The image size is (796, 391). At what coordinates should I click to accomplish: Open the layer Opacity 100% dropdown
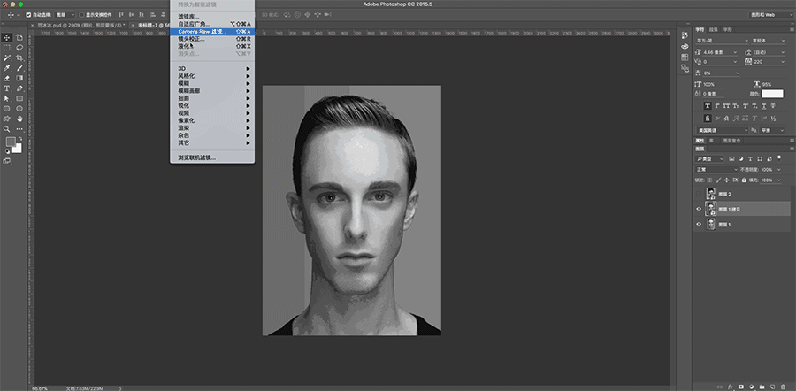coord(778,170)
